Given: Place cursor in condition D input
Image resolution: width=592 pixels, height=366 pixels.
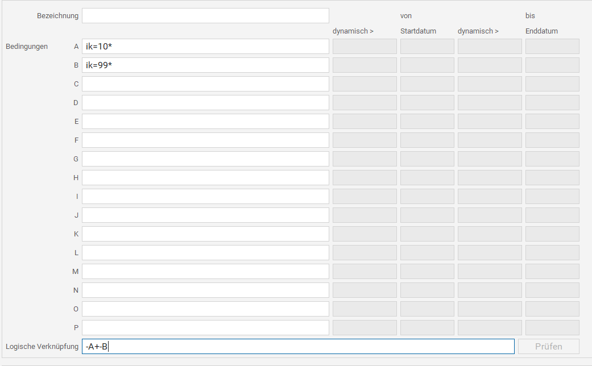Looking at the screenshot, I should pos(205,103).
